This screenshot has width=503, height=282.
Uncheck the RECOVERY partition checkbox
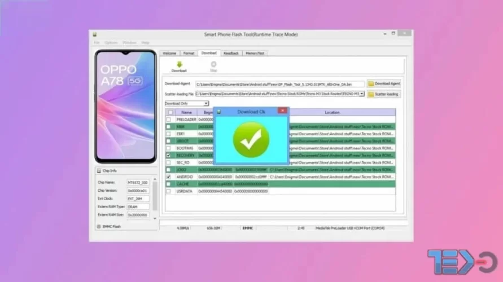168,156
